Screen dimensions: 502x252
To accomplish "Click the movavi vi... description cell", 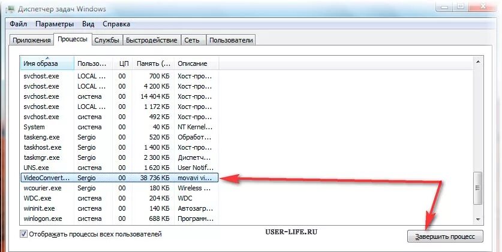I will (x=196, y=178).
